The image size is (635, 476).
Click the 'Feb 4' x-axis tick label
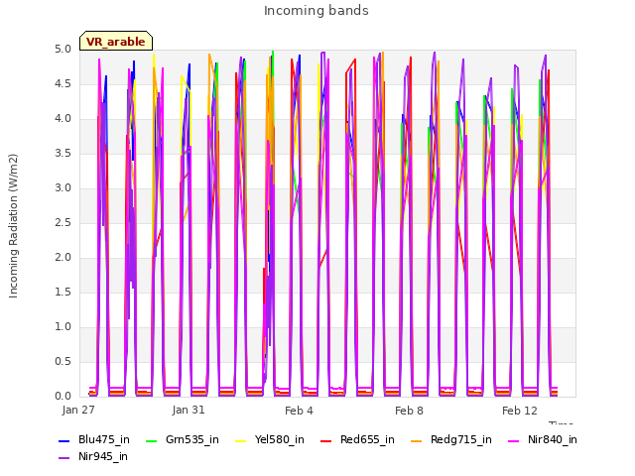299,411
